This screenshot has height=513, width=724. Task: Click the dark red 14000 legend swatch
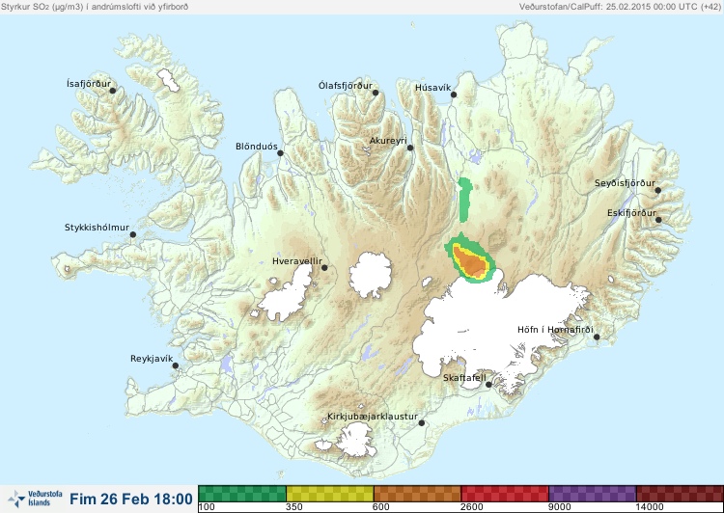(x=680, y=493)
